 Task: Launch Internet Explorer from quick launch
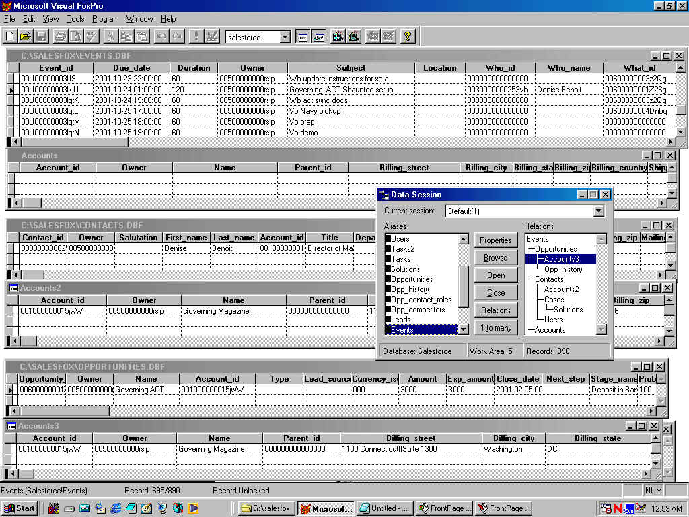click(x=116, y=508)
